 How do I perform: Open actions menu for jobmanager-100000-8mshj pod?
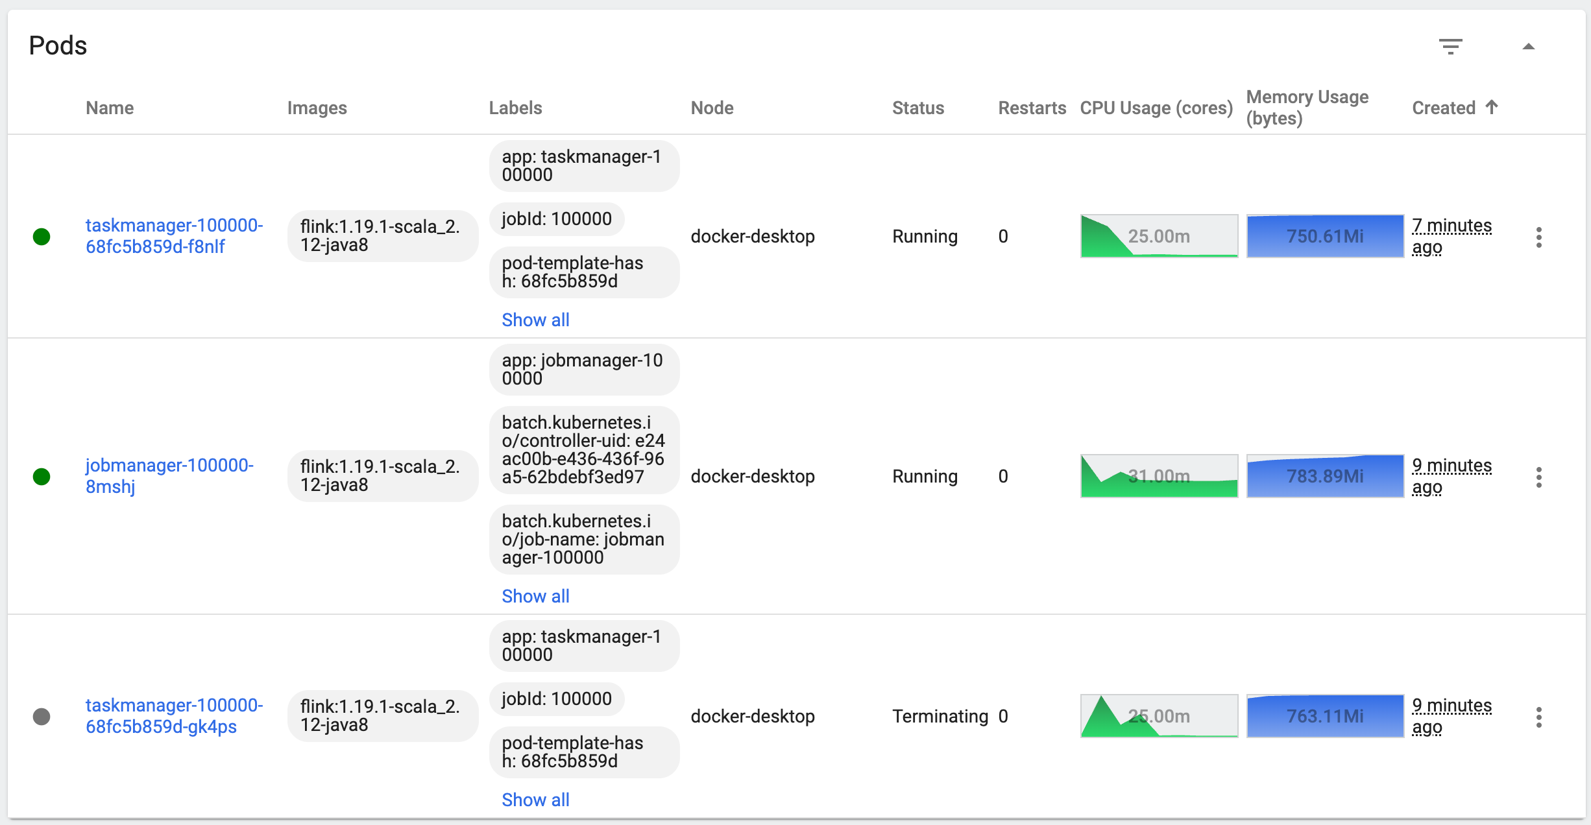1538,477
